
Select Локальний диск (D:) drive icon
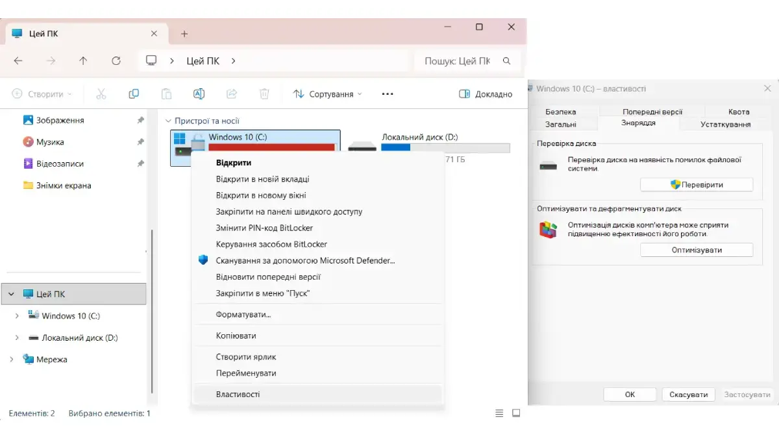[362, 145]
